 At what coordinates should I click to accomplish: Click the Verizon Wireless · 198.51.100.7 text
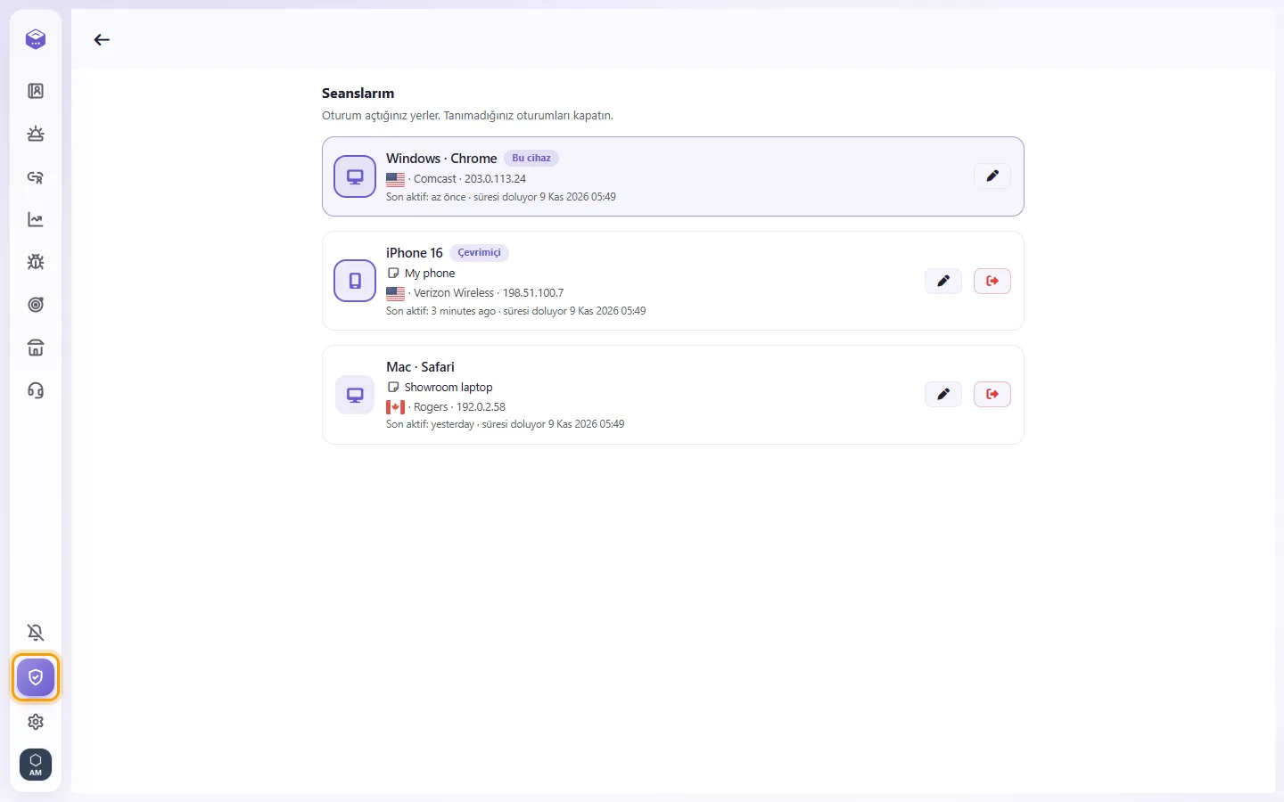489,293
